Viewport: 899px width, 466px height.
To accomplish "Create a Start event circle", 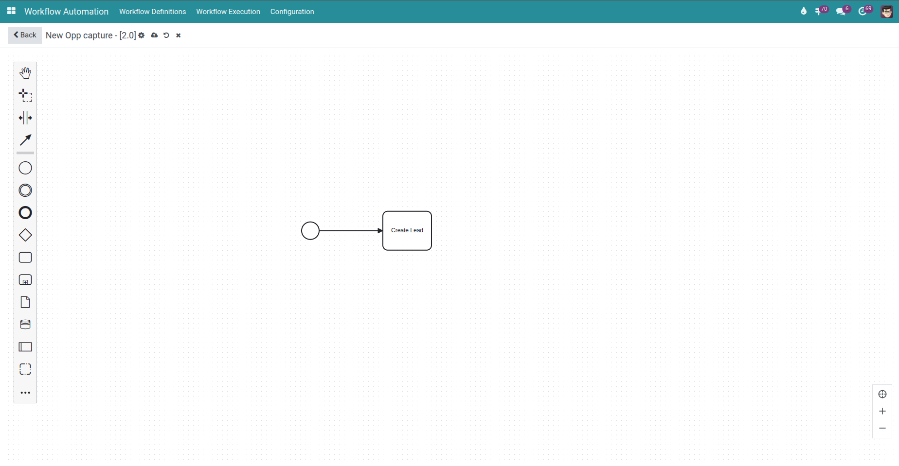I will coord(25,168).
